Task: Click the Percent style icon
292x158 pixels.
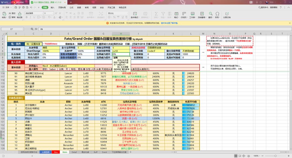Action: pyautogui.click(x=114, y=17)
